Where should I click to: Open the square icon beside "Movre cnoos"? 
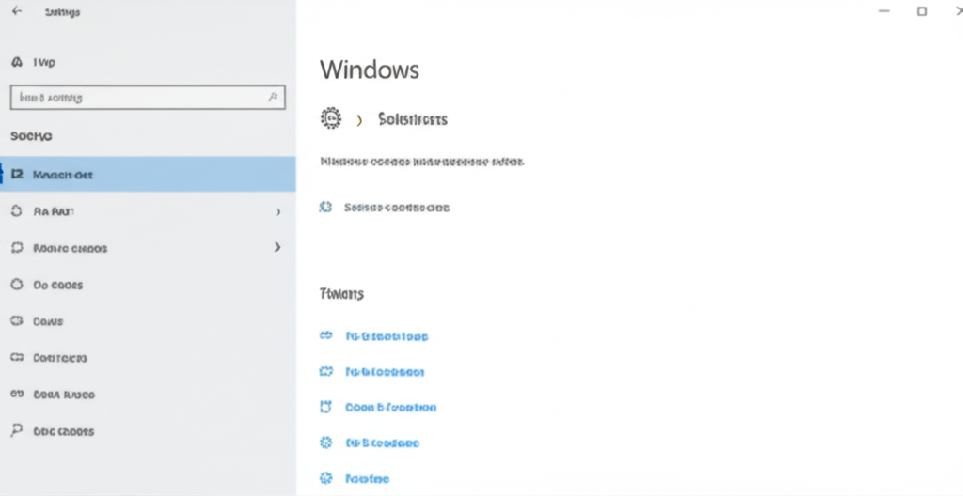pos(17,248)
